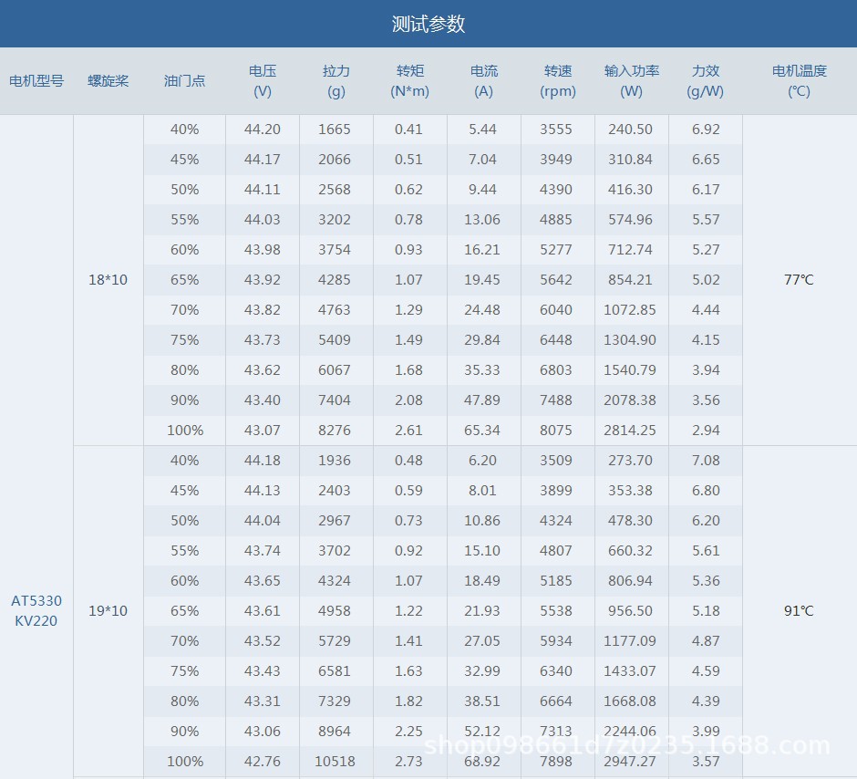Select current value 16.21
The height and width of the screenshot is (779, 857).
point(482,250)
